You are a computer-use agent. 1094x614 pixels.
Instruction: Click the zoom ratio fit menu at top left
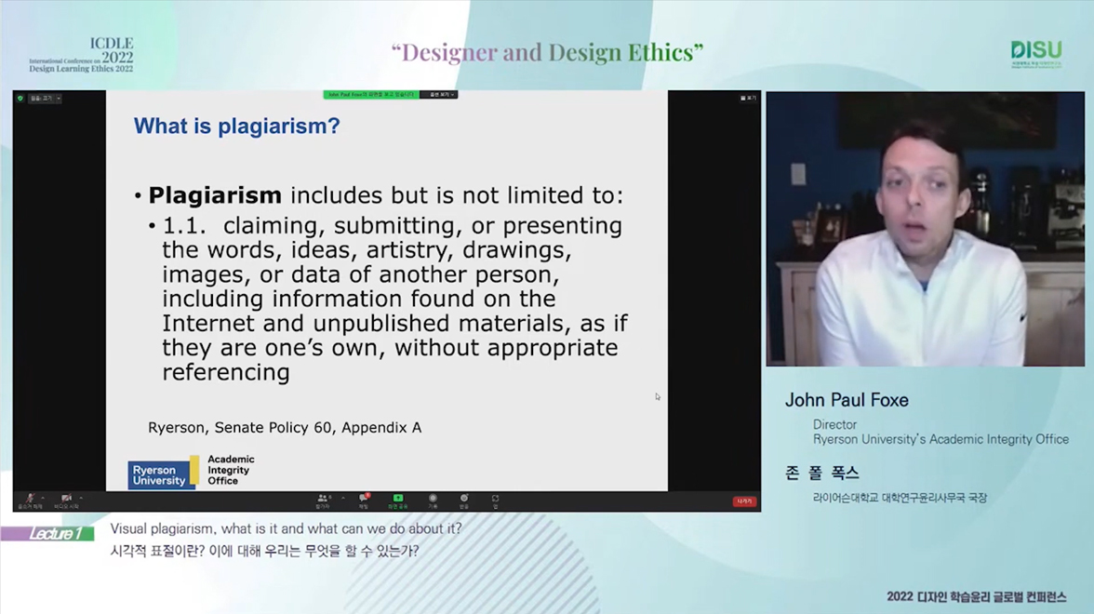pyautogui.click(x=45, y=98)
